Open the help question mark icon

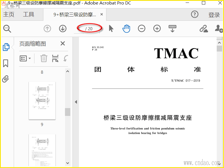[x=195, y=14]
